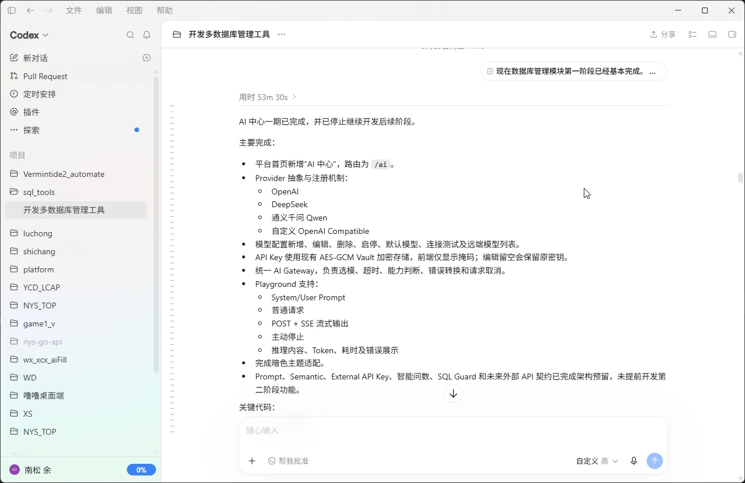The height and width of the screenshot is (483, 745).
Task: Toggle the sidebar panel icon
Action: (x=12, y=10)
